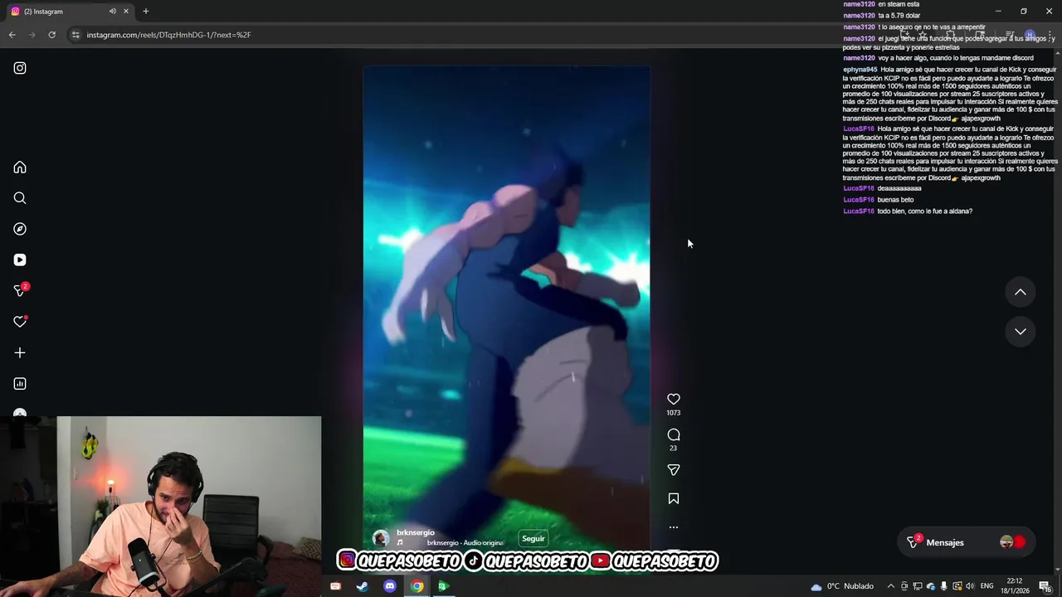The height and width of the screenshot is (597, 1062).
Task: Follow brknsergio with the Seguir button
Action: [x=533, y=539]
